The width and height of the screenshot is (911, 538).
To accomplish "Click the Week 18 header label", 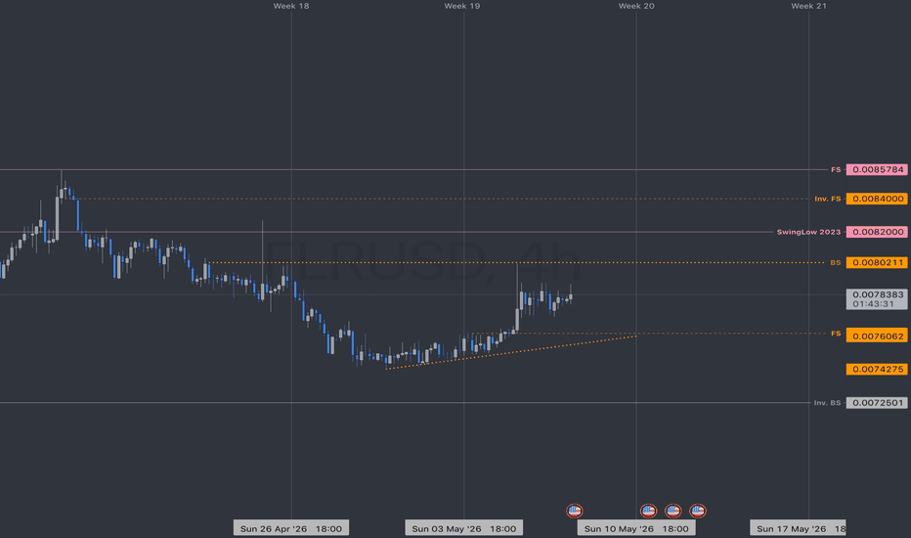I will (291, 6).
